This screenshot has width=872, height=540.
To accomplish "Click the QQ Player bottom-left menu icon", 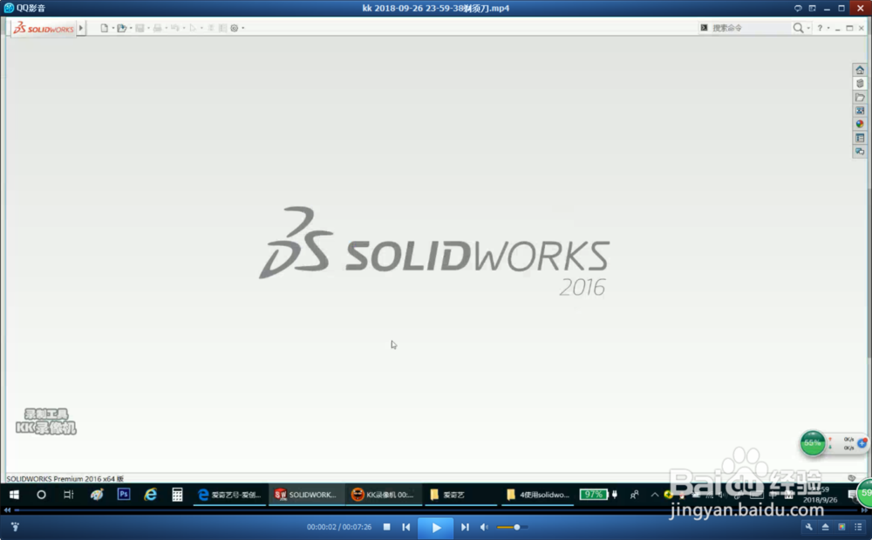I will (15, 527).
